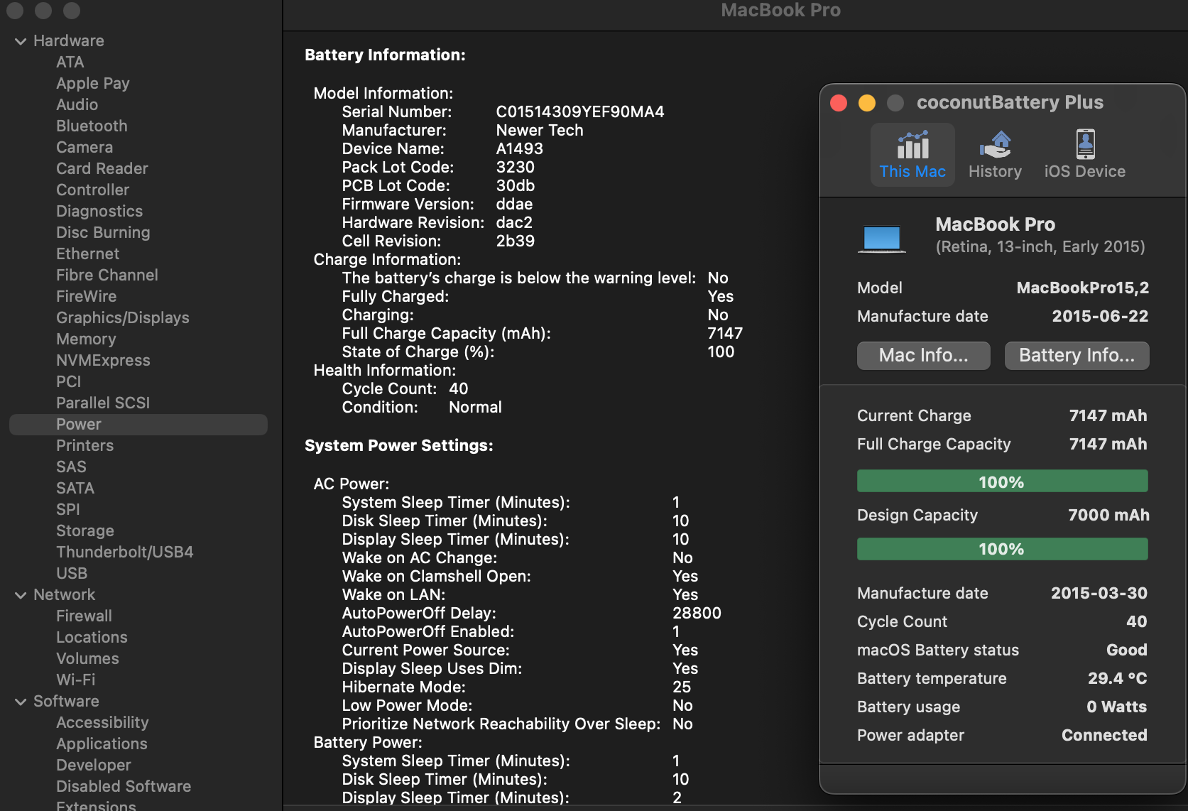Select Disabled Software under Software

pyautogui.click(x=124, y=787)
